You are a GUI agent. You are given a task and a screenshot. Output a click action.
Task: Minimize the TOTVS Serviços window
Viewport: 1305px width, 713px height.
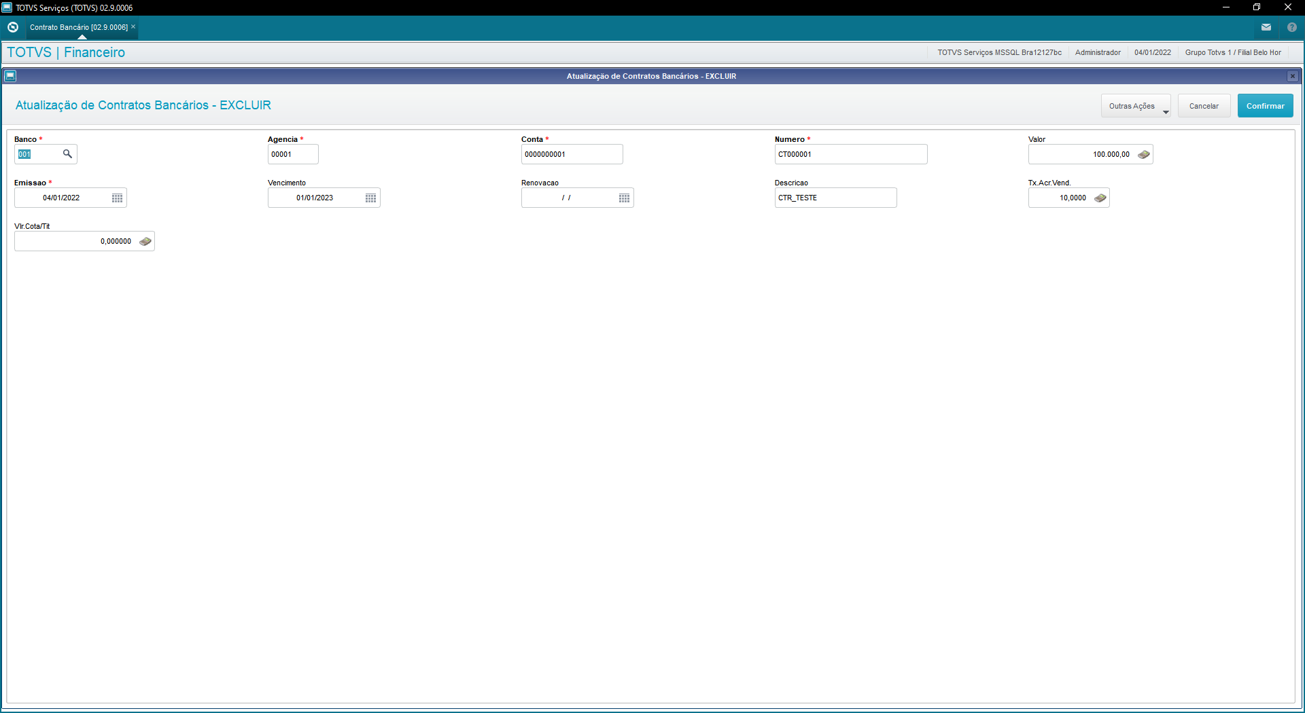[1226, 7]
